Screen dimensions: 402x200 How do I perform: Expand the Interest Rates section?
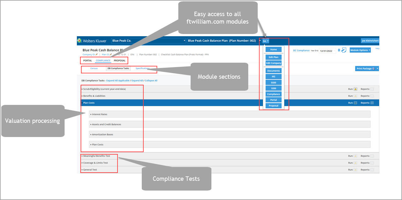click(100, 114)
